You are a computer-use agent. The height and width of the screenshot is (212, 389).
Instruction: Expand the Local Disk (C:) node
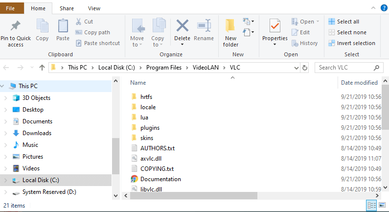tap(5, 180)
